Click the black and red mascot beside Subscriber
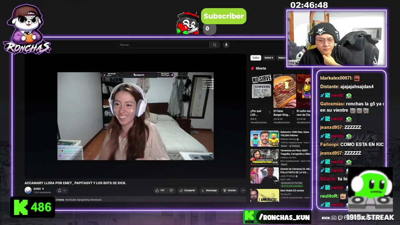 click(187, 23)
